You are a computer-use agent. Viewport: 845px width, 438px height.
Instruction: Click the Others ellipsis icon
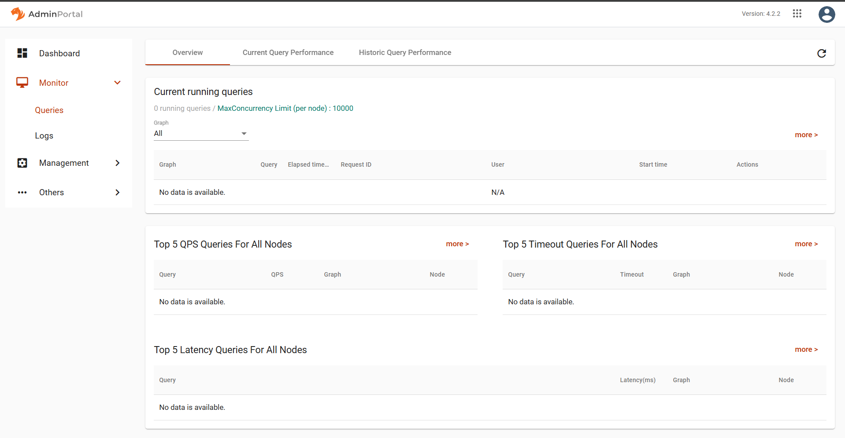pos(22,193)
